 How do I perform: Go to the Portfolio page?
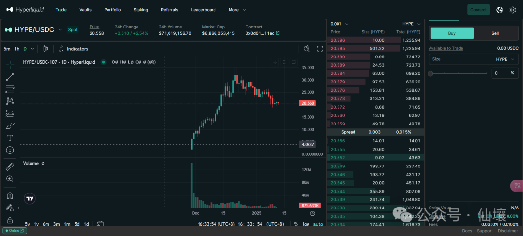[x=112, y=10]
